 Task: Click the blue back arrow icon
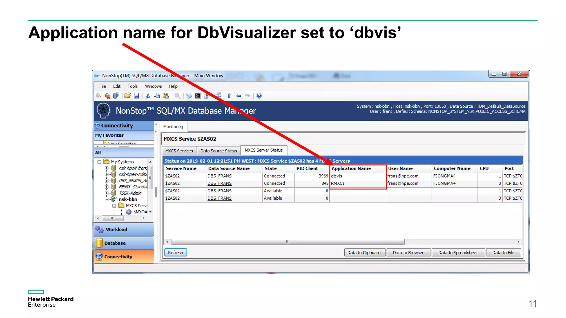pyautogui.click(x=239, y=96)
